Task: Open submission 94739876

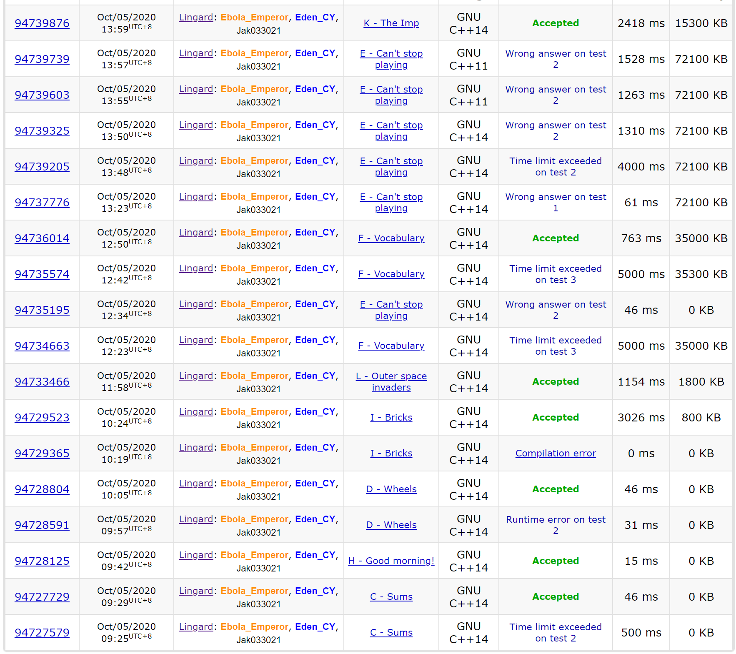Action: click(x=42, y=23)
